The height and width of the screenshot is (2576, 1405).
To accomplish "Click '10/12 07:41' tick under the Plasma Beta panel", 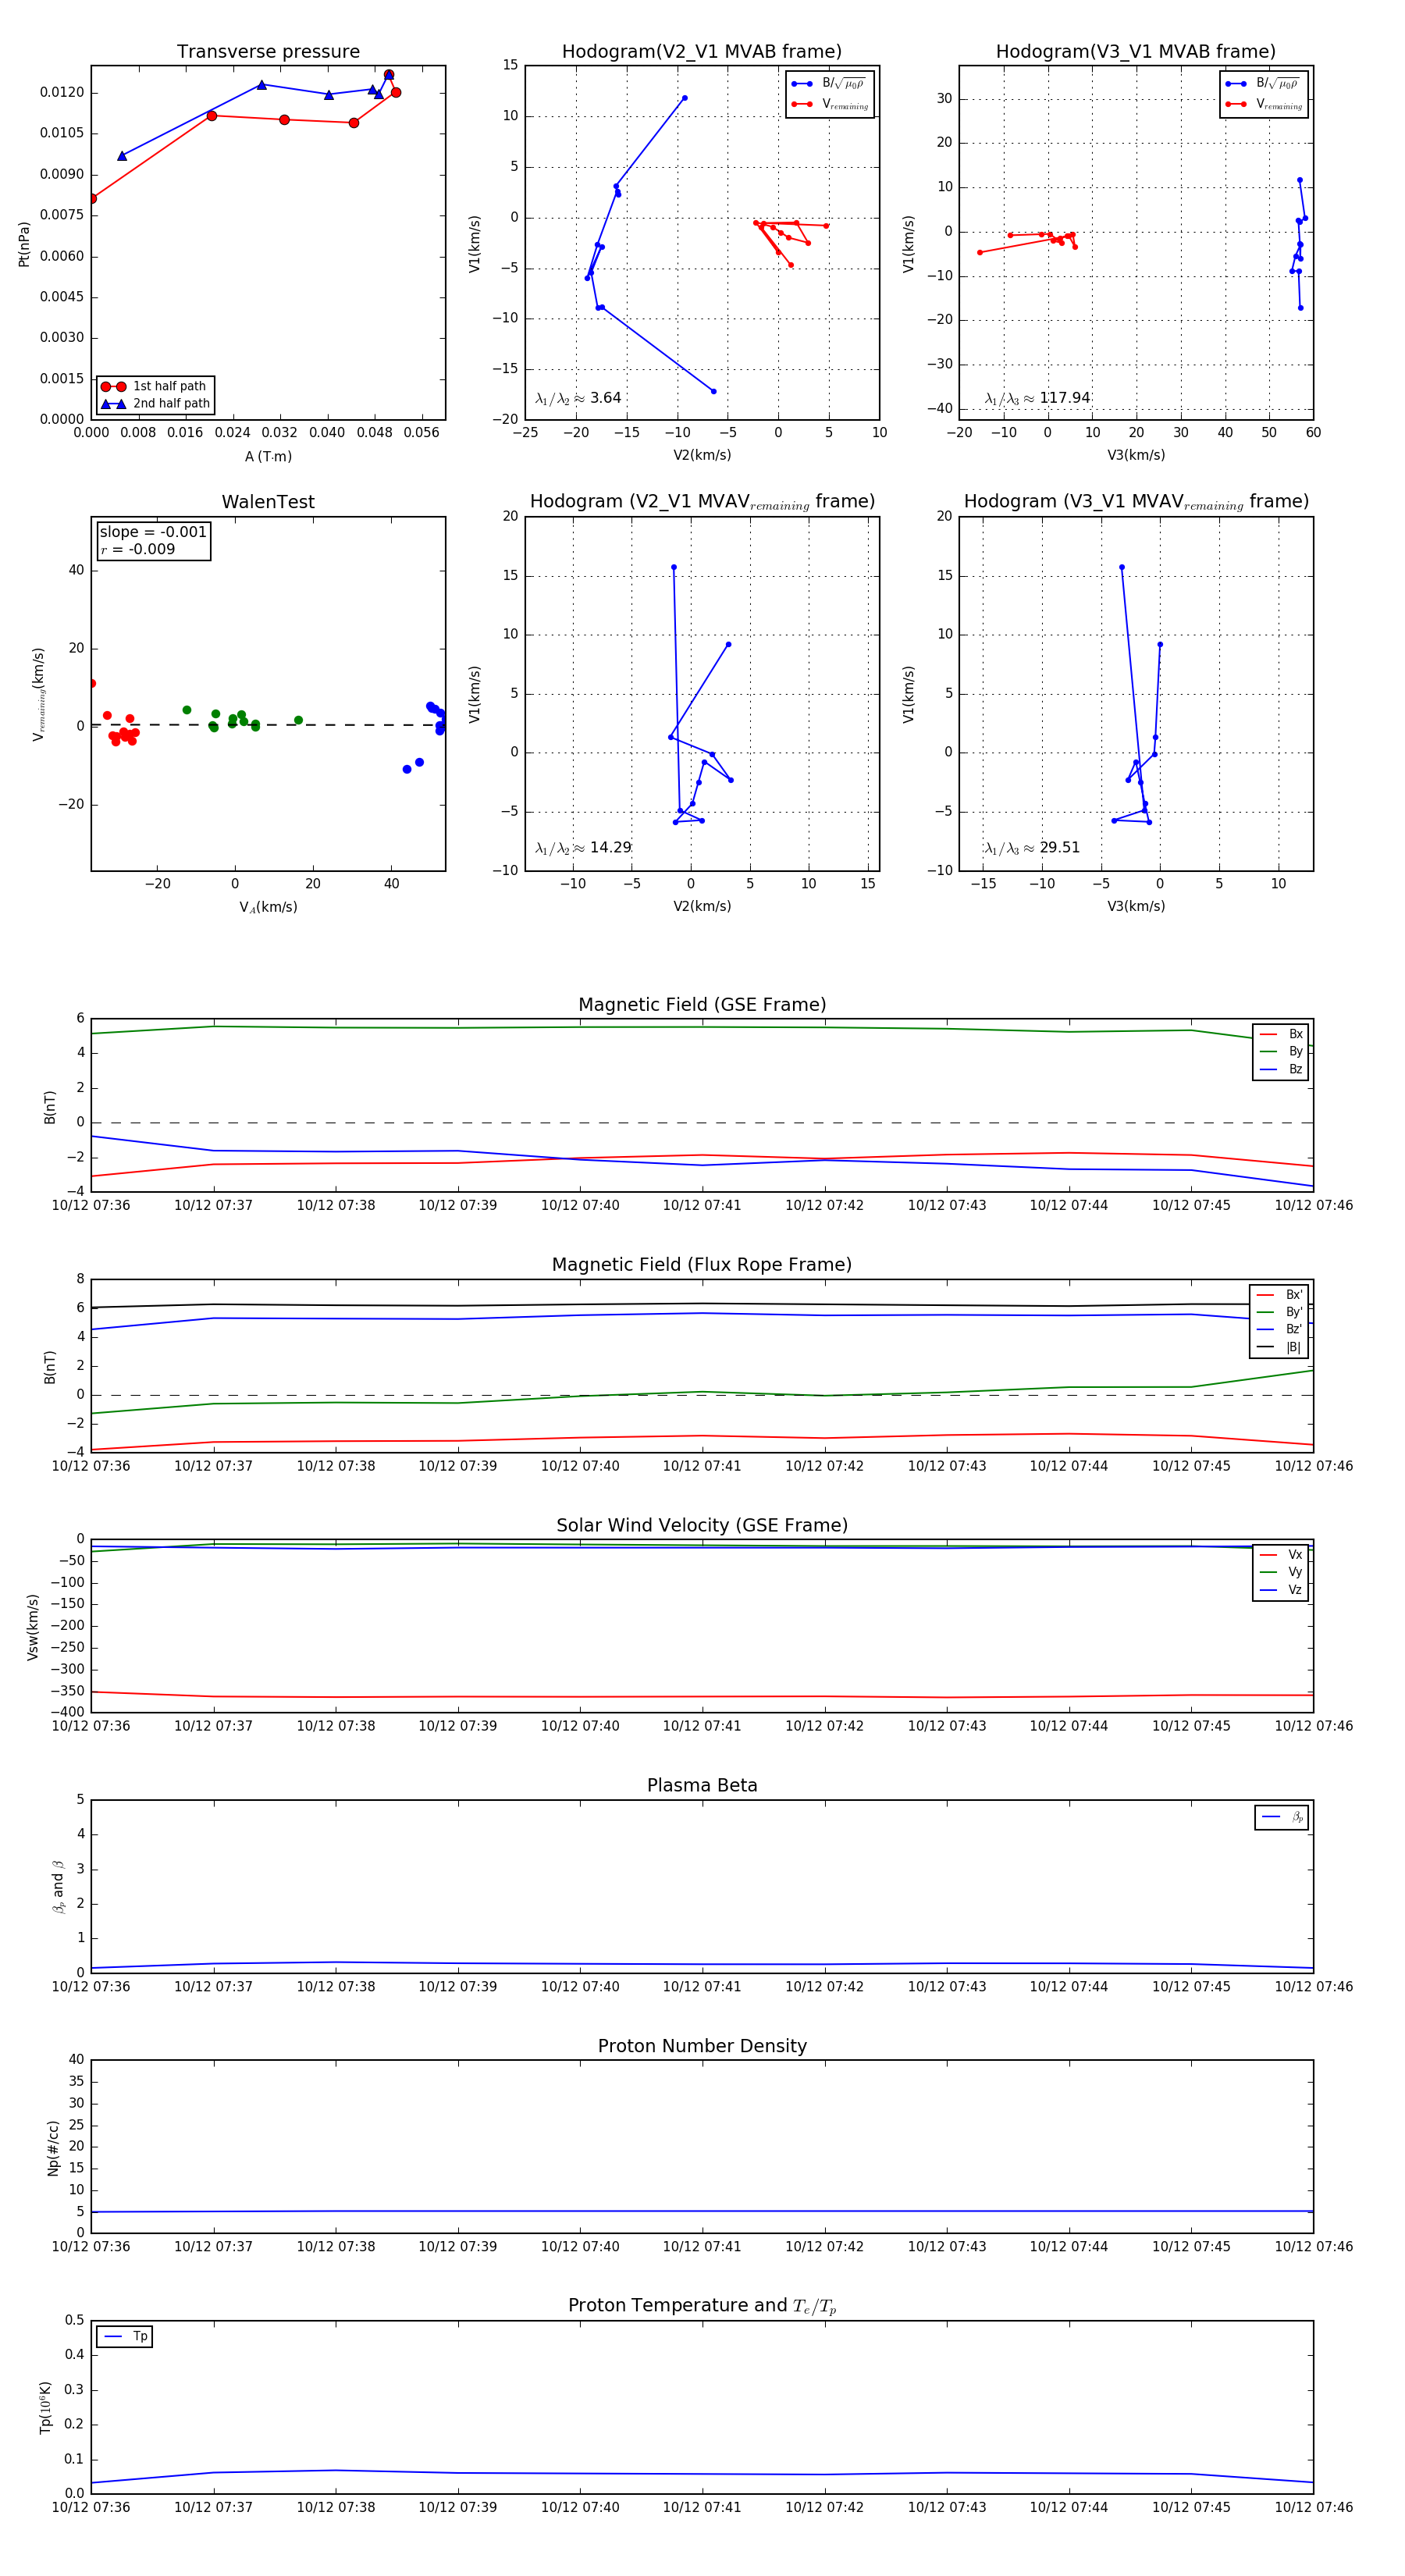I will (702, 1986).
